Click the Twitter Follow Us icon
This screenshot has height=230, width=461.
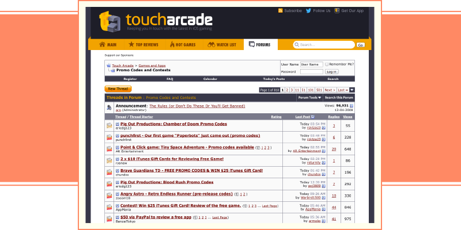308,10
